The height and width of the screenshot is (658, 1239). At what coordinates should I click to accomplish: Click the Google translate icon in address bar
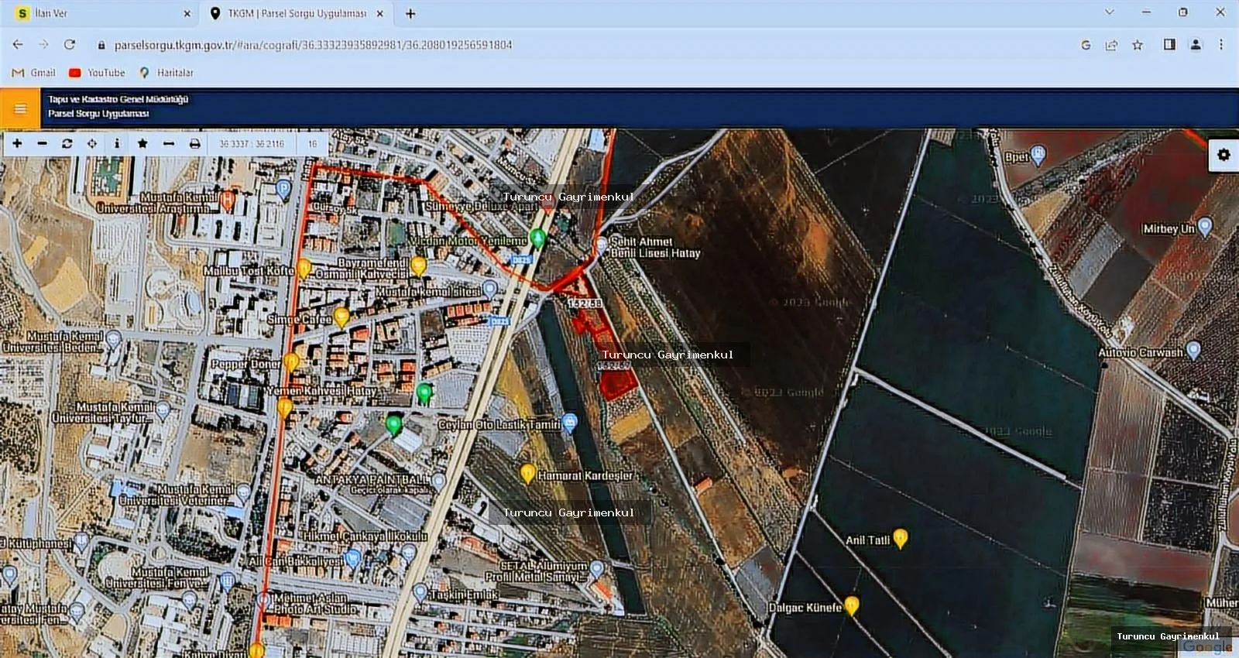coord(1086,45)
